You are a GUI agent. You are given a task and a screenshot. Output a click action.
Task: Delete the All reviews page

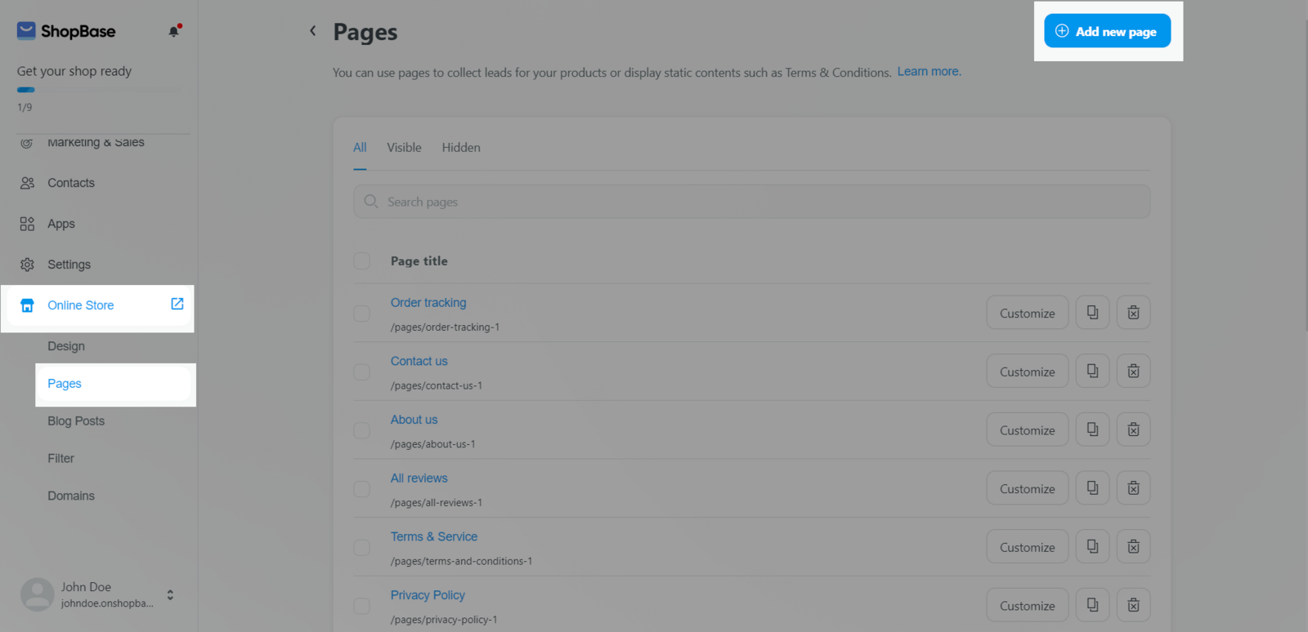pos(1133,488)
